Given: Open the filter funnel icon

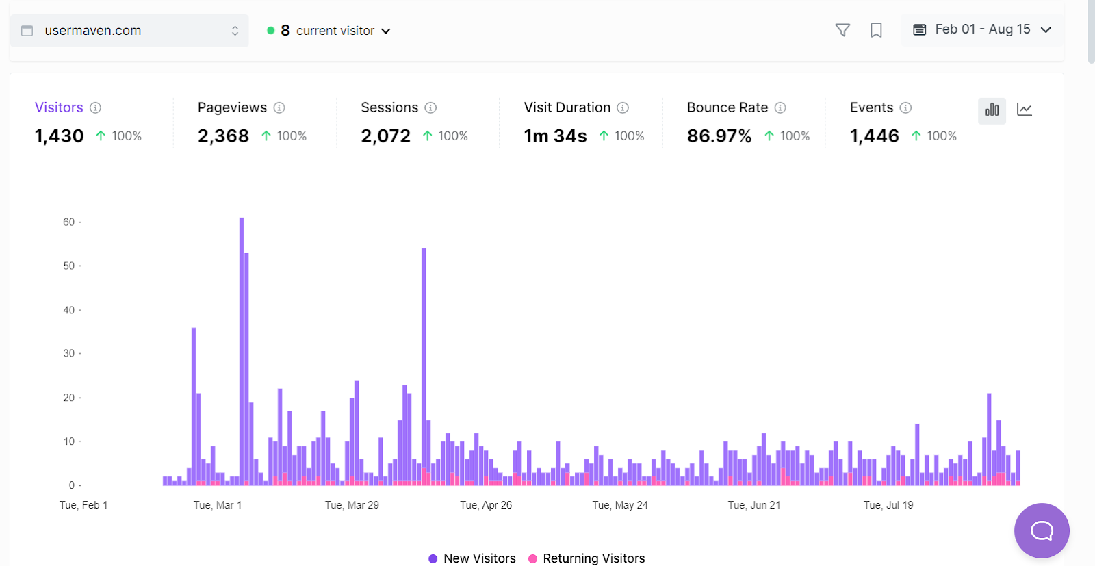Looking at the screenshot, I should (x=842, y=30).
